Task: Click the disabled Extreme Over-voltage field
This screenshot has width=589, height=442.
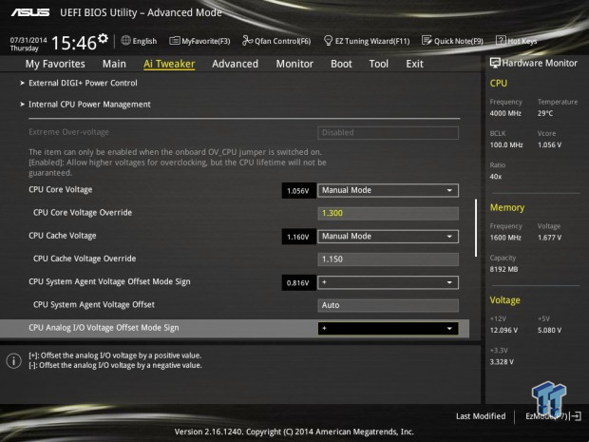Action: tap(388, 133)
